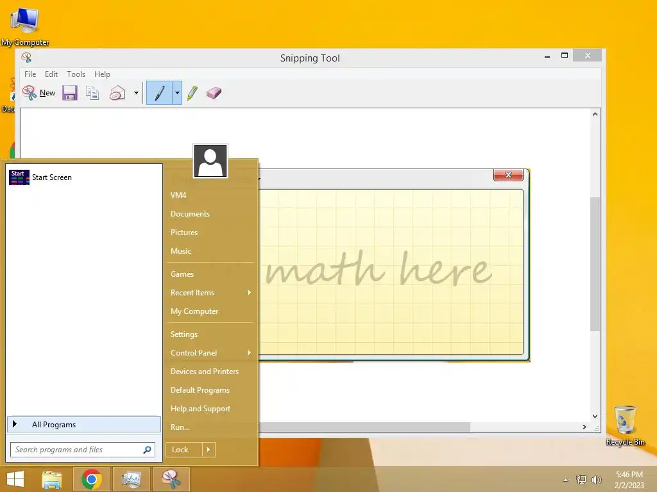Maximize the Snipping Tool window
The width and height of the screenshot is (657, 492).
pyautogui.click(x=565, y=56)
